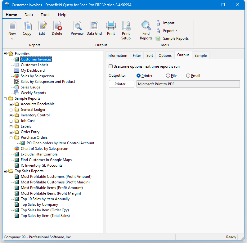This screenshot has height=243, width=247.
Task: Select Top Sales by Item (Order Qty)
Action: pos(45,210)
